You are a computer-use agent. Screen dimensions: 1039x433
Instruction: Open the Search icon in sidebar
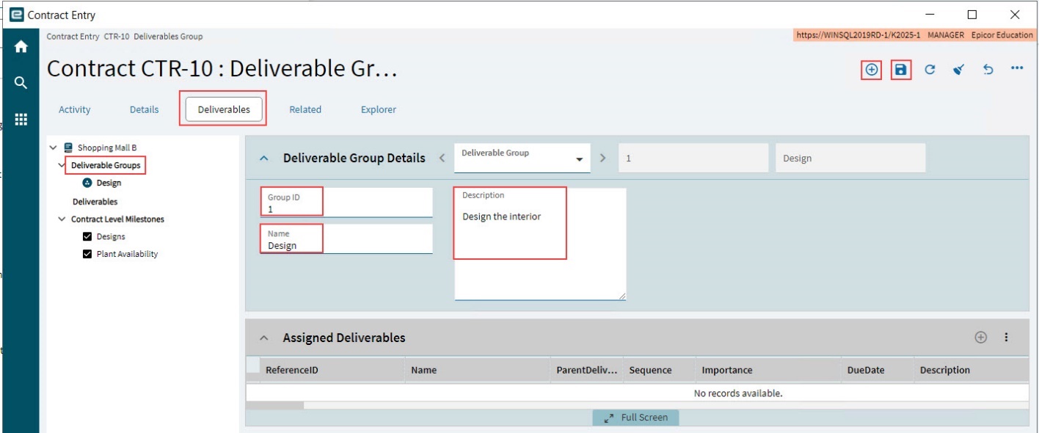21,83
